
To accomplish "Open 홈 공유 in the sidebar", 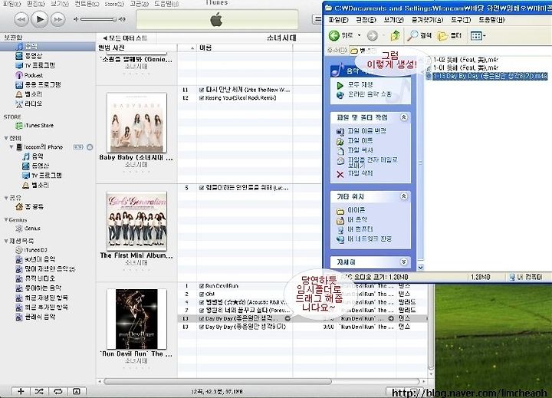I will point(30,207).
